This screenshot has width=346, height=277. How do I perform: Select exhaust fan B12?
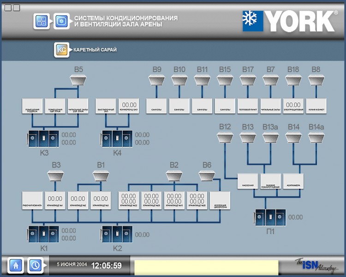click(225, 138)
